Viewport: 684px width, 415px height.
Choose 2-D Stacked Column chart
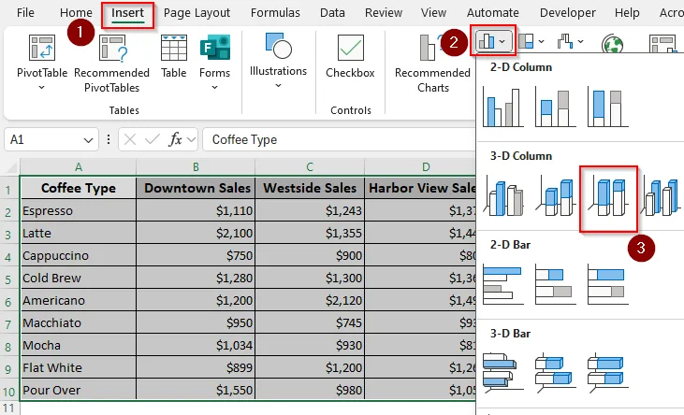pyautogui.click(x=556, y=107)
